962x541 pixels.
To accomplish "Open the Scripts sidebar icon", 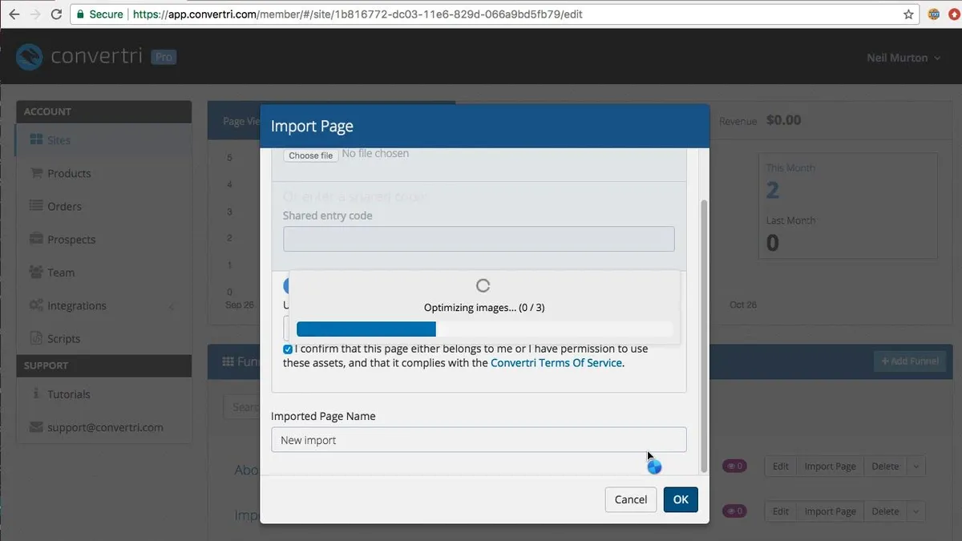I will [36, 338].
